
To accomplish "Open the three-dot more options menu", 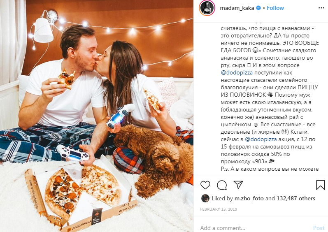I will pos(321,8).
